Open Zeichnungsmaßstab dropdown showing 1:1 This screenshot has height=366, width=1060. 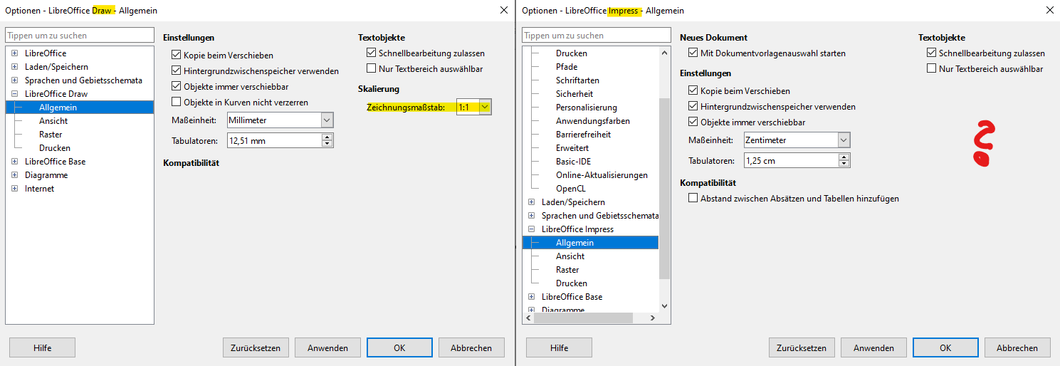click(474, 107)
